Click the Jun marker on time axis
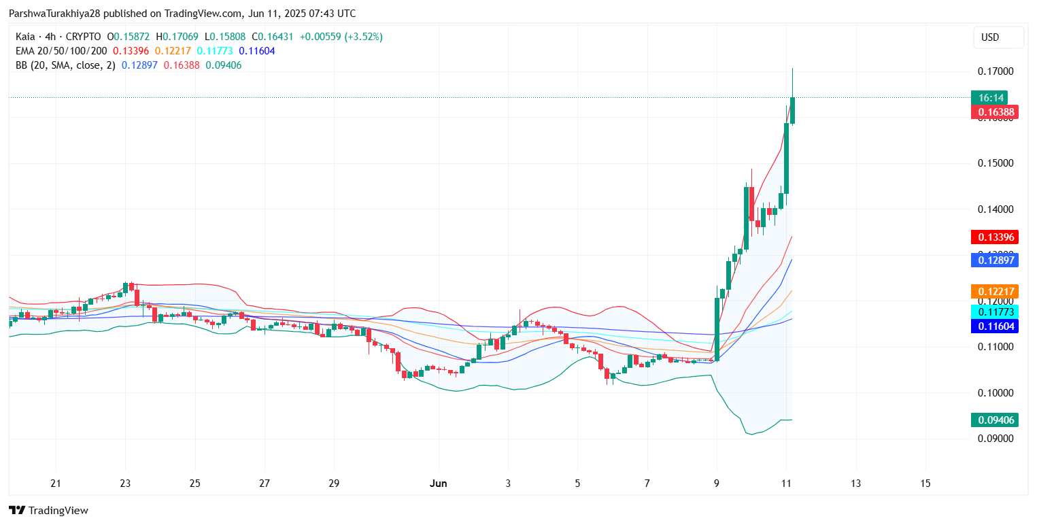The width and height of the screenshot is (1037, 525). 439,484
